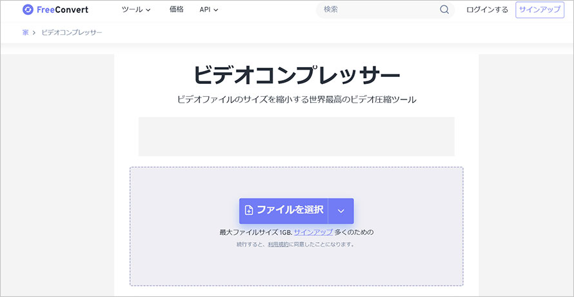
Task: Click ビデオコンプレッサー breadcrumb
Action: 72,32
